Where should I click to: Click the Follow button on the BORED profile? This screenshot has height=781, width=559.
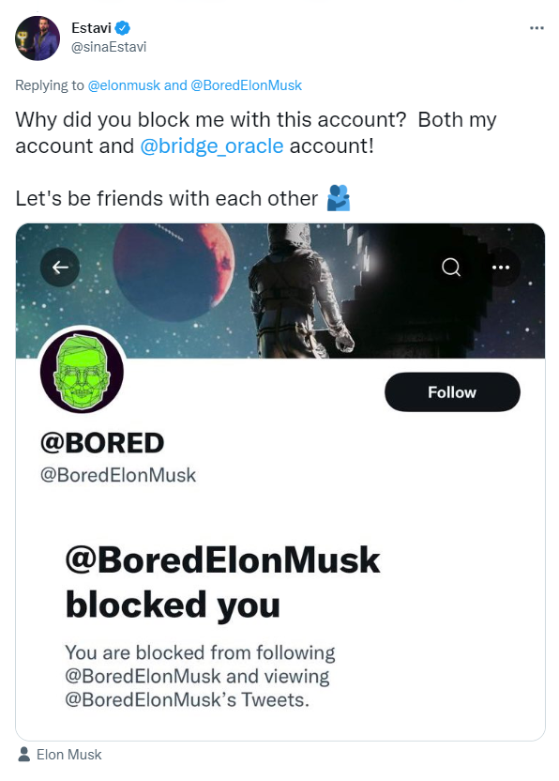[x=452, y=392]
